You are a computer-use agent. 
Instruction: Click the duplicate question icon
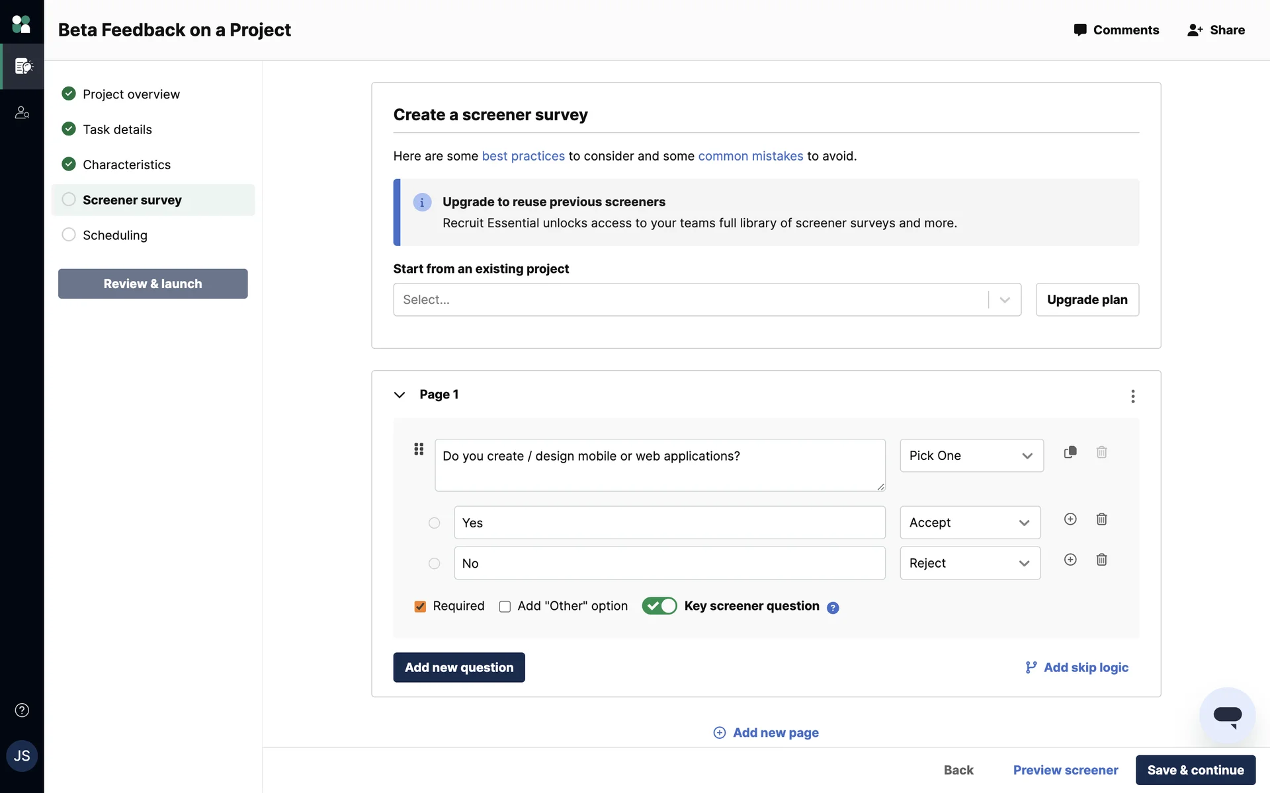[1070, 453]
